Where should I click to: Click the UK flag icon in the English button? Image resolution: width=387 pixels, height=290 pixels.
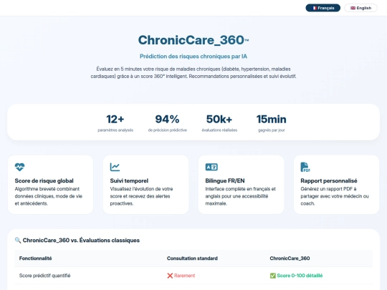coord(353,8)
